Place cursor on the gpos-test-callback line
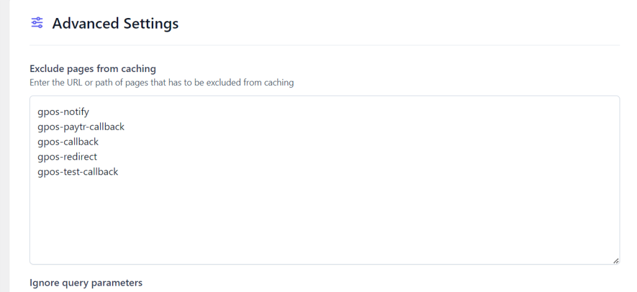 (x=78, y=171)
